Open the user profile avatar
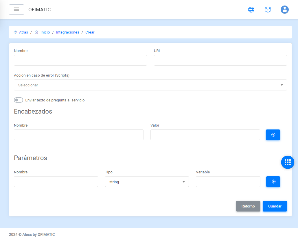 pyautogui.click(x=285, y=10)
